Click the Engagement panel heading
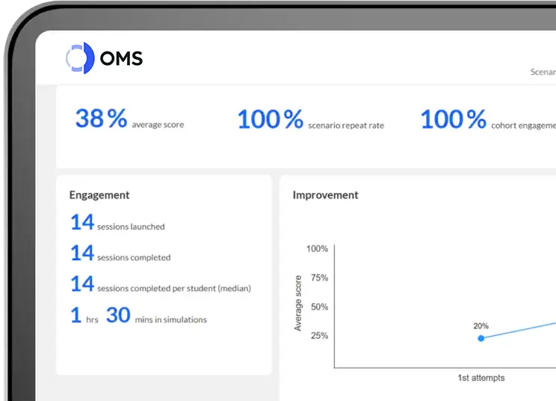556x401 pixels. [99, 195]
